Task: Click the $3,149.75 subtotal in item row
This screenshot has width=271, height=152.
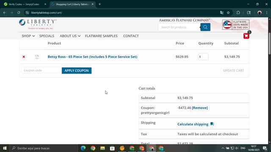Action: click(x=232, y=57)
